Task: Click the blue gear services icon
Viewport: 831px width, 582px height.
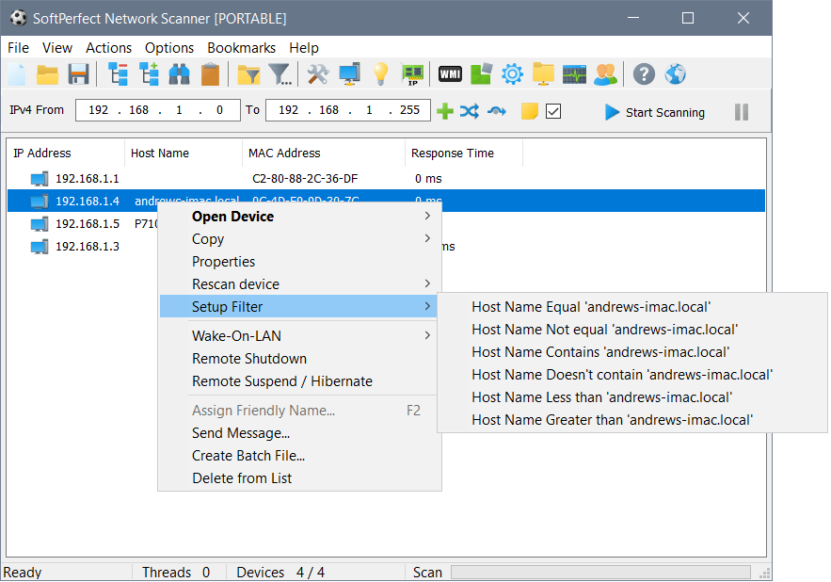Action: pyautogui.click(x=512, y=73)
